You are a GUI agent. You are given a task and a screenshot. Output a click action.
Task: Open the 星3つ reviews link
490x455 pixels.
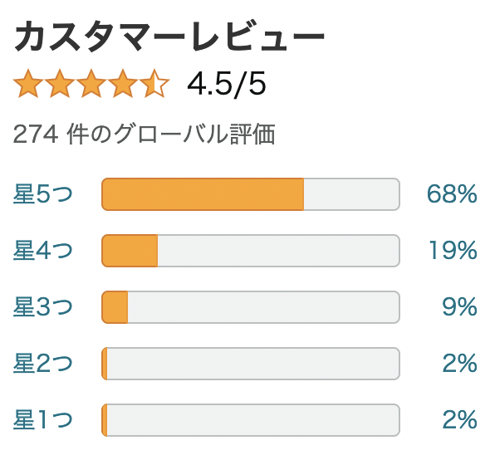(42, 307)
